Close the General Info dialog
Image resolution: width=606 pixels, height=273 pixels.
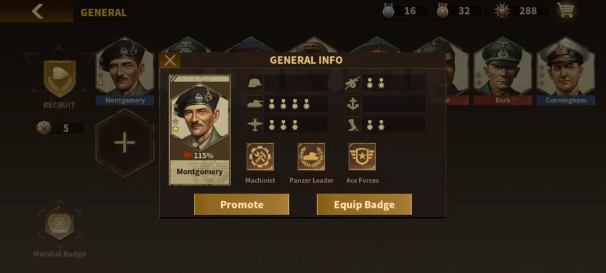(170, 60)
